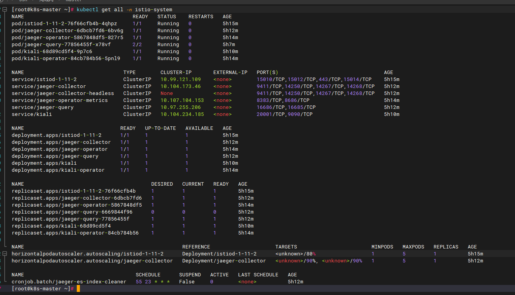Click the UP-TO-DATE column header
515x295 pixels.
pyautogui.click(x=161, y=128)
